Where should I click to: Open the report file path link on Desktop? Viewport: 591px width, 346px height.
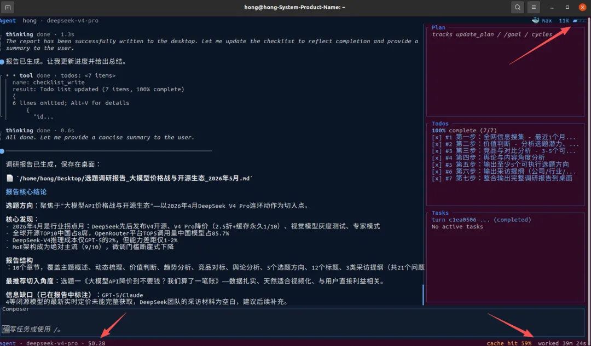tap(135, 178)
